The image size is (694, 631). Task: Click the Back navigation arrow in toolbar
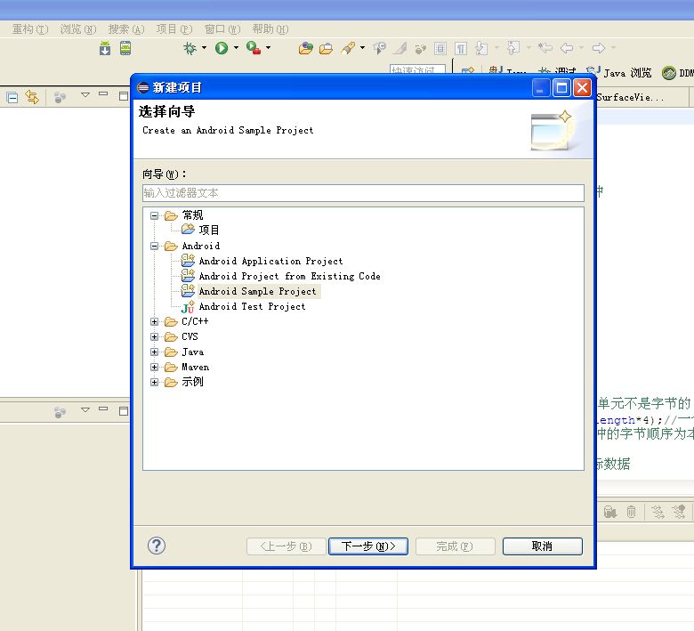point(567,48)
